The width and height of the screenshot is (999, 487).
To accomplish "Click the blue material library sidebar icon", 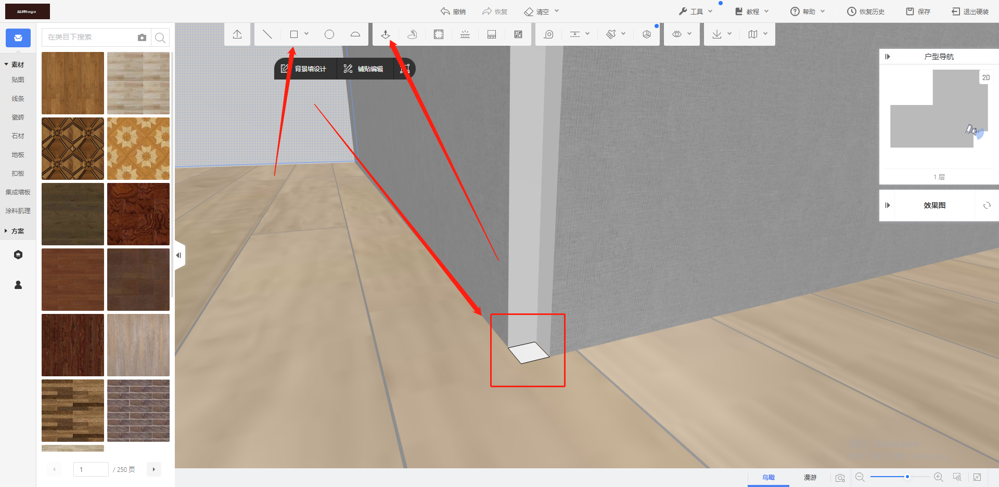I will [18, 38].
